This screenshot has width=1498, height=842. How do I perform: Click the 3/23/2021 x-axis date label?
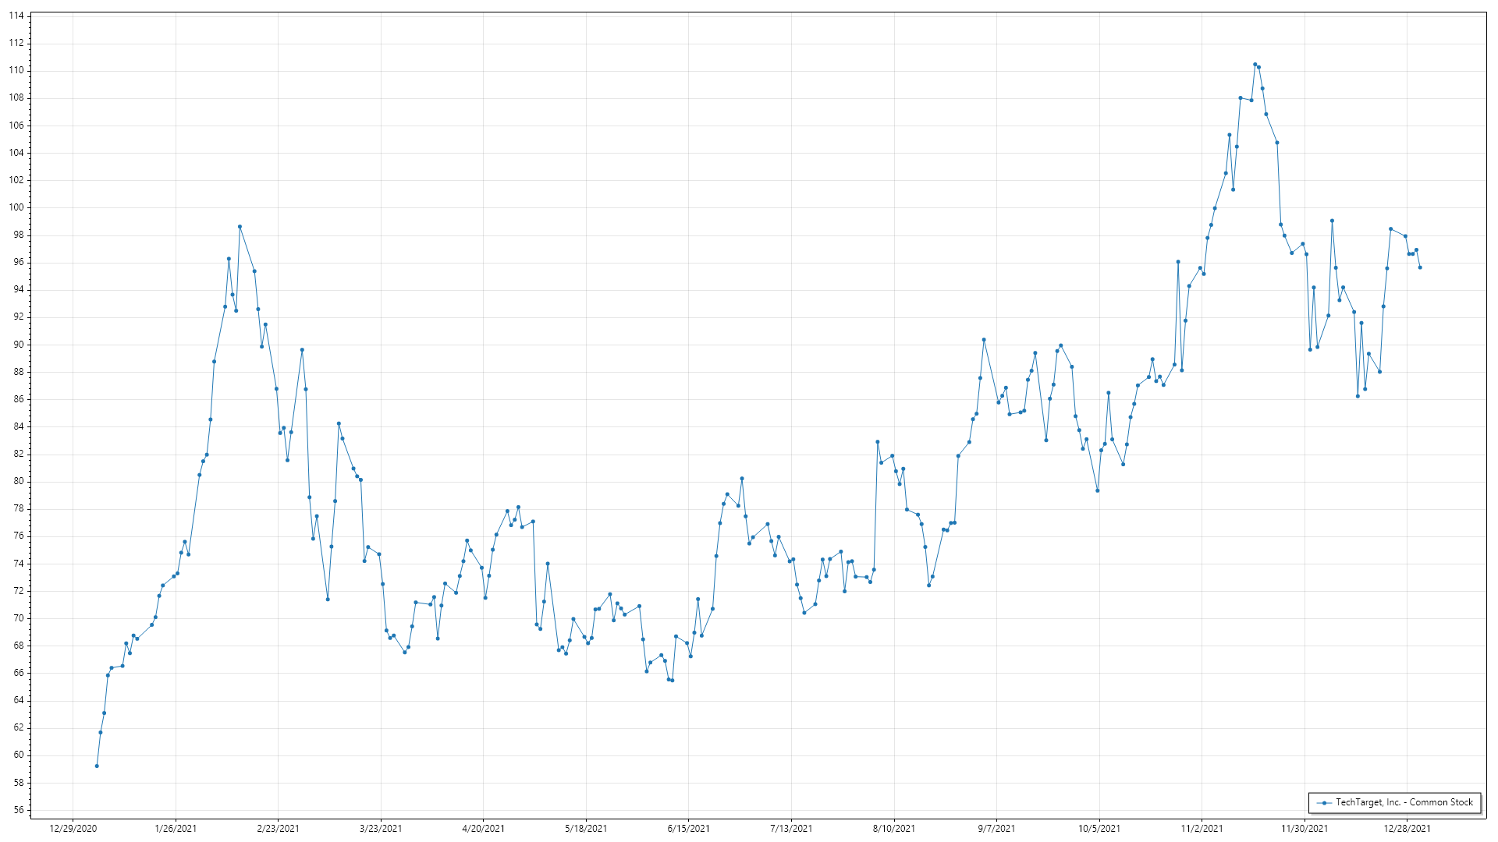pyautogui.click(x=381, y=829)
